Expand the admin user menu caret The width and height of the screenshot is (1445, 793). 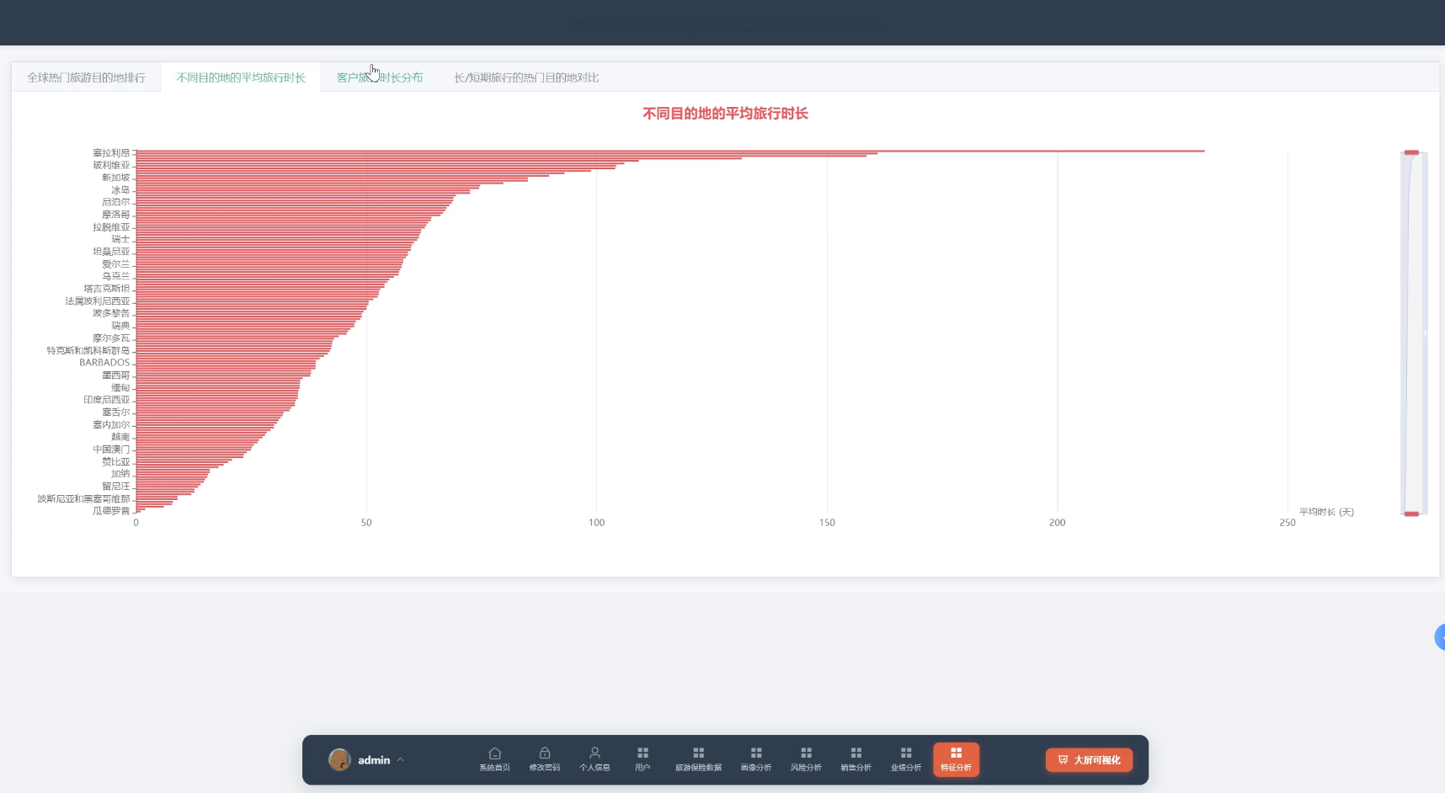click(401, 759)
